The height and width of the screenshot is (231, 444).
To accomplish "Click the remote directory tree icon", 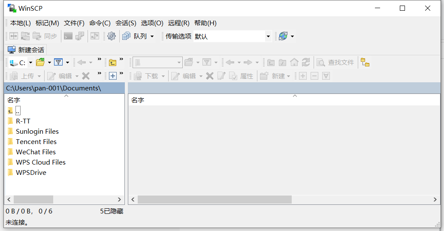I will (x=365, y=62).
